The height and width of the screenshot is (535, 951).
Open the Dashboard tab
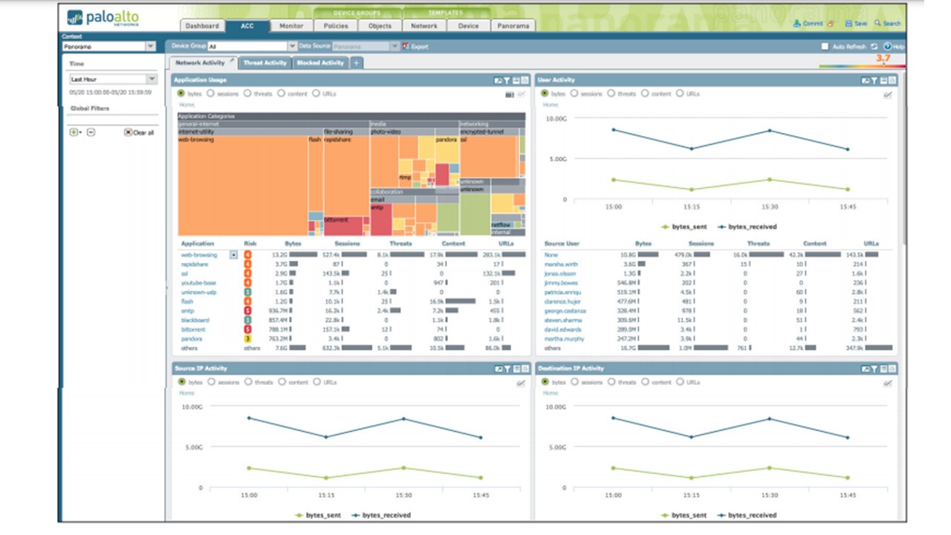coord(201,25)
